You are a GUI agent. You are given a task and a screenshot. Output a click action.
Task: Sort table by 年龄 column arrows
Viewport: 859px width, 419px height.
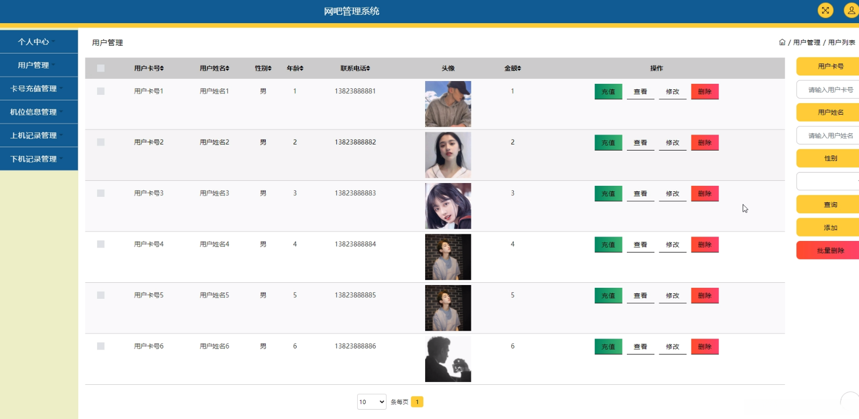point(302,68)
